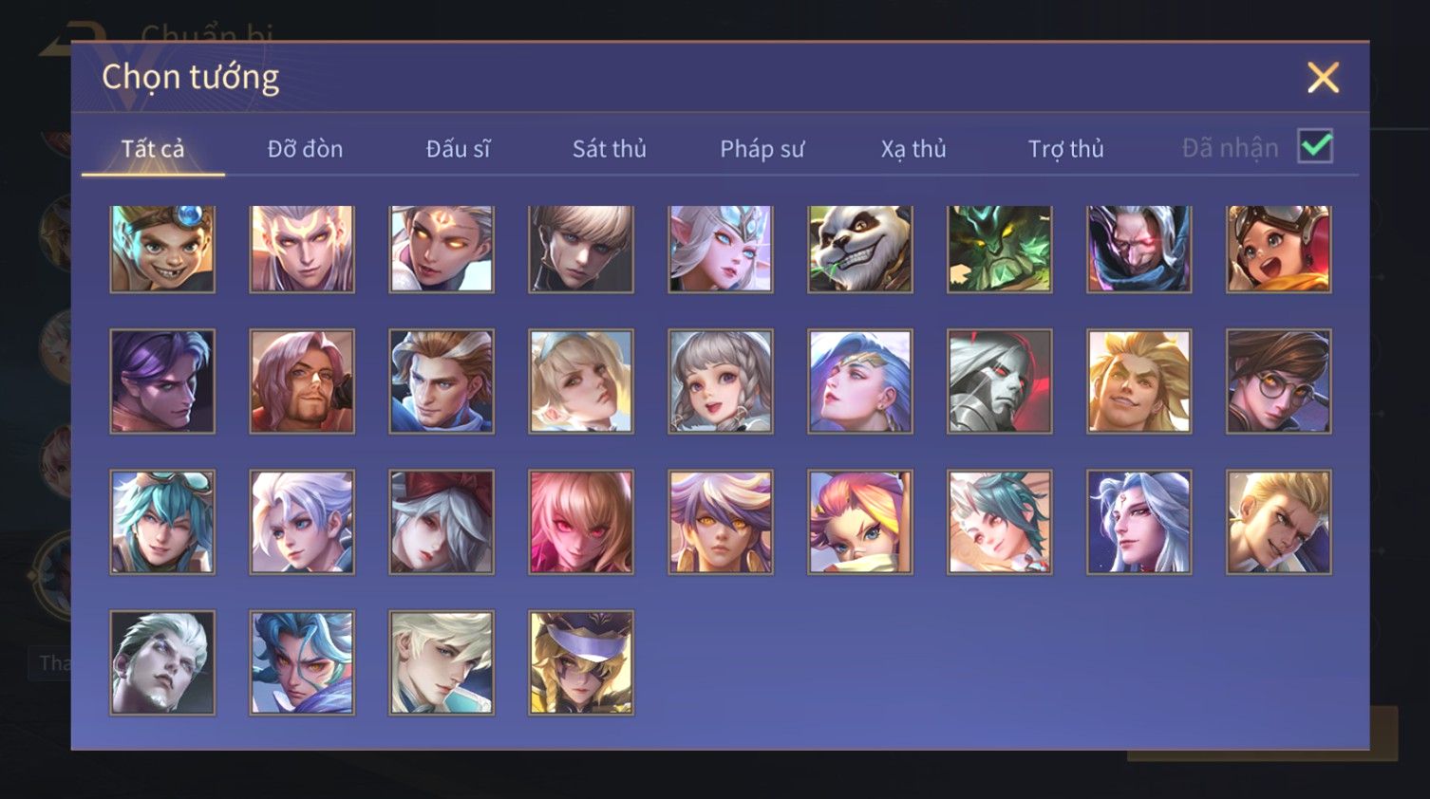
Task: Pick the white-haired hero with red bow hat
Action: click(x=442, y=522)
